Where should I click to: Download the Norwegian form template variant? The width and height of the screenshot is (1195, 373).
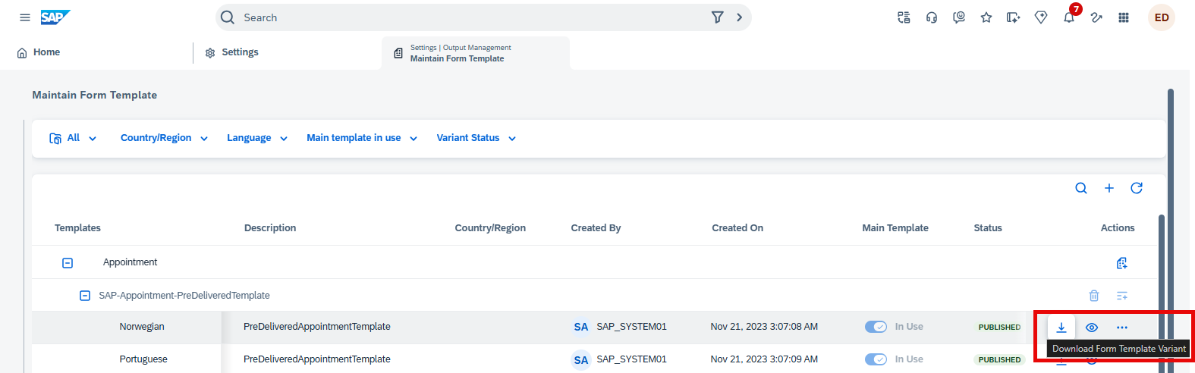coord(1061,328)
